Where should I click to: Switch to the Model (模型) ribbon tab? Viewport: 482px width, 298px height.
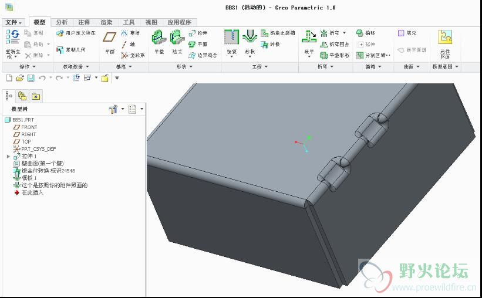click(39, 22)
